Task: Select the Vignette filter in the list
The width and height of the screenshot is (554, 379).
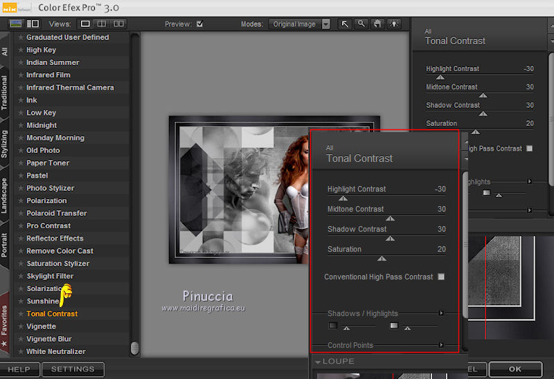Action: (42, 326)
